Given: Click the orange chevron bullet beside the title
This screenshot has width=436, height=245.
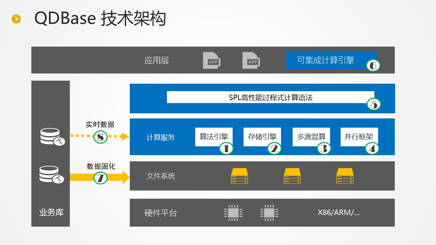Looking at the screenshot, I should [16, 19].
